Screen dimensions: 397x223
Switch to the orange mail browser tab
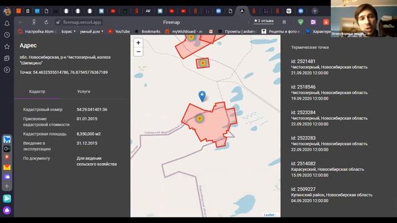pos(19,11)
